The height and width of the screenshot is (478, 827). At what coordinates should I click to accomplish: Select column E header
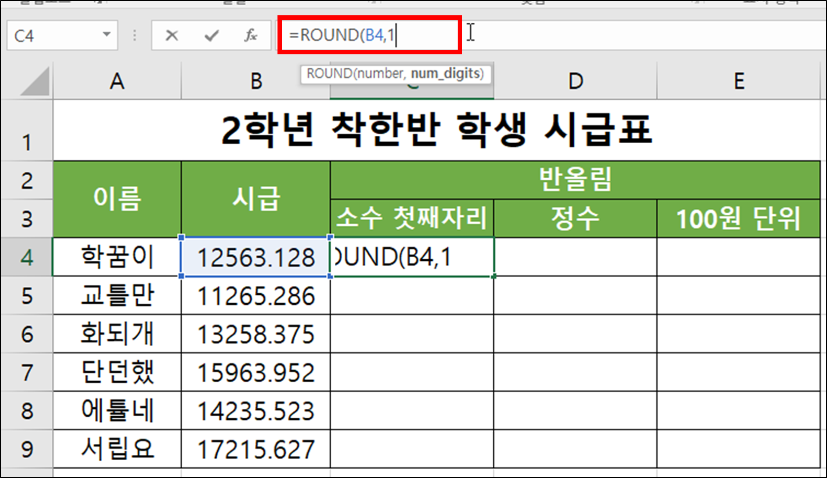[x=738, y=80]
